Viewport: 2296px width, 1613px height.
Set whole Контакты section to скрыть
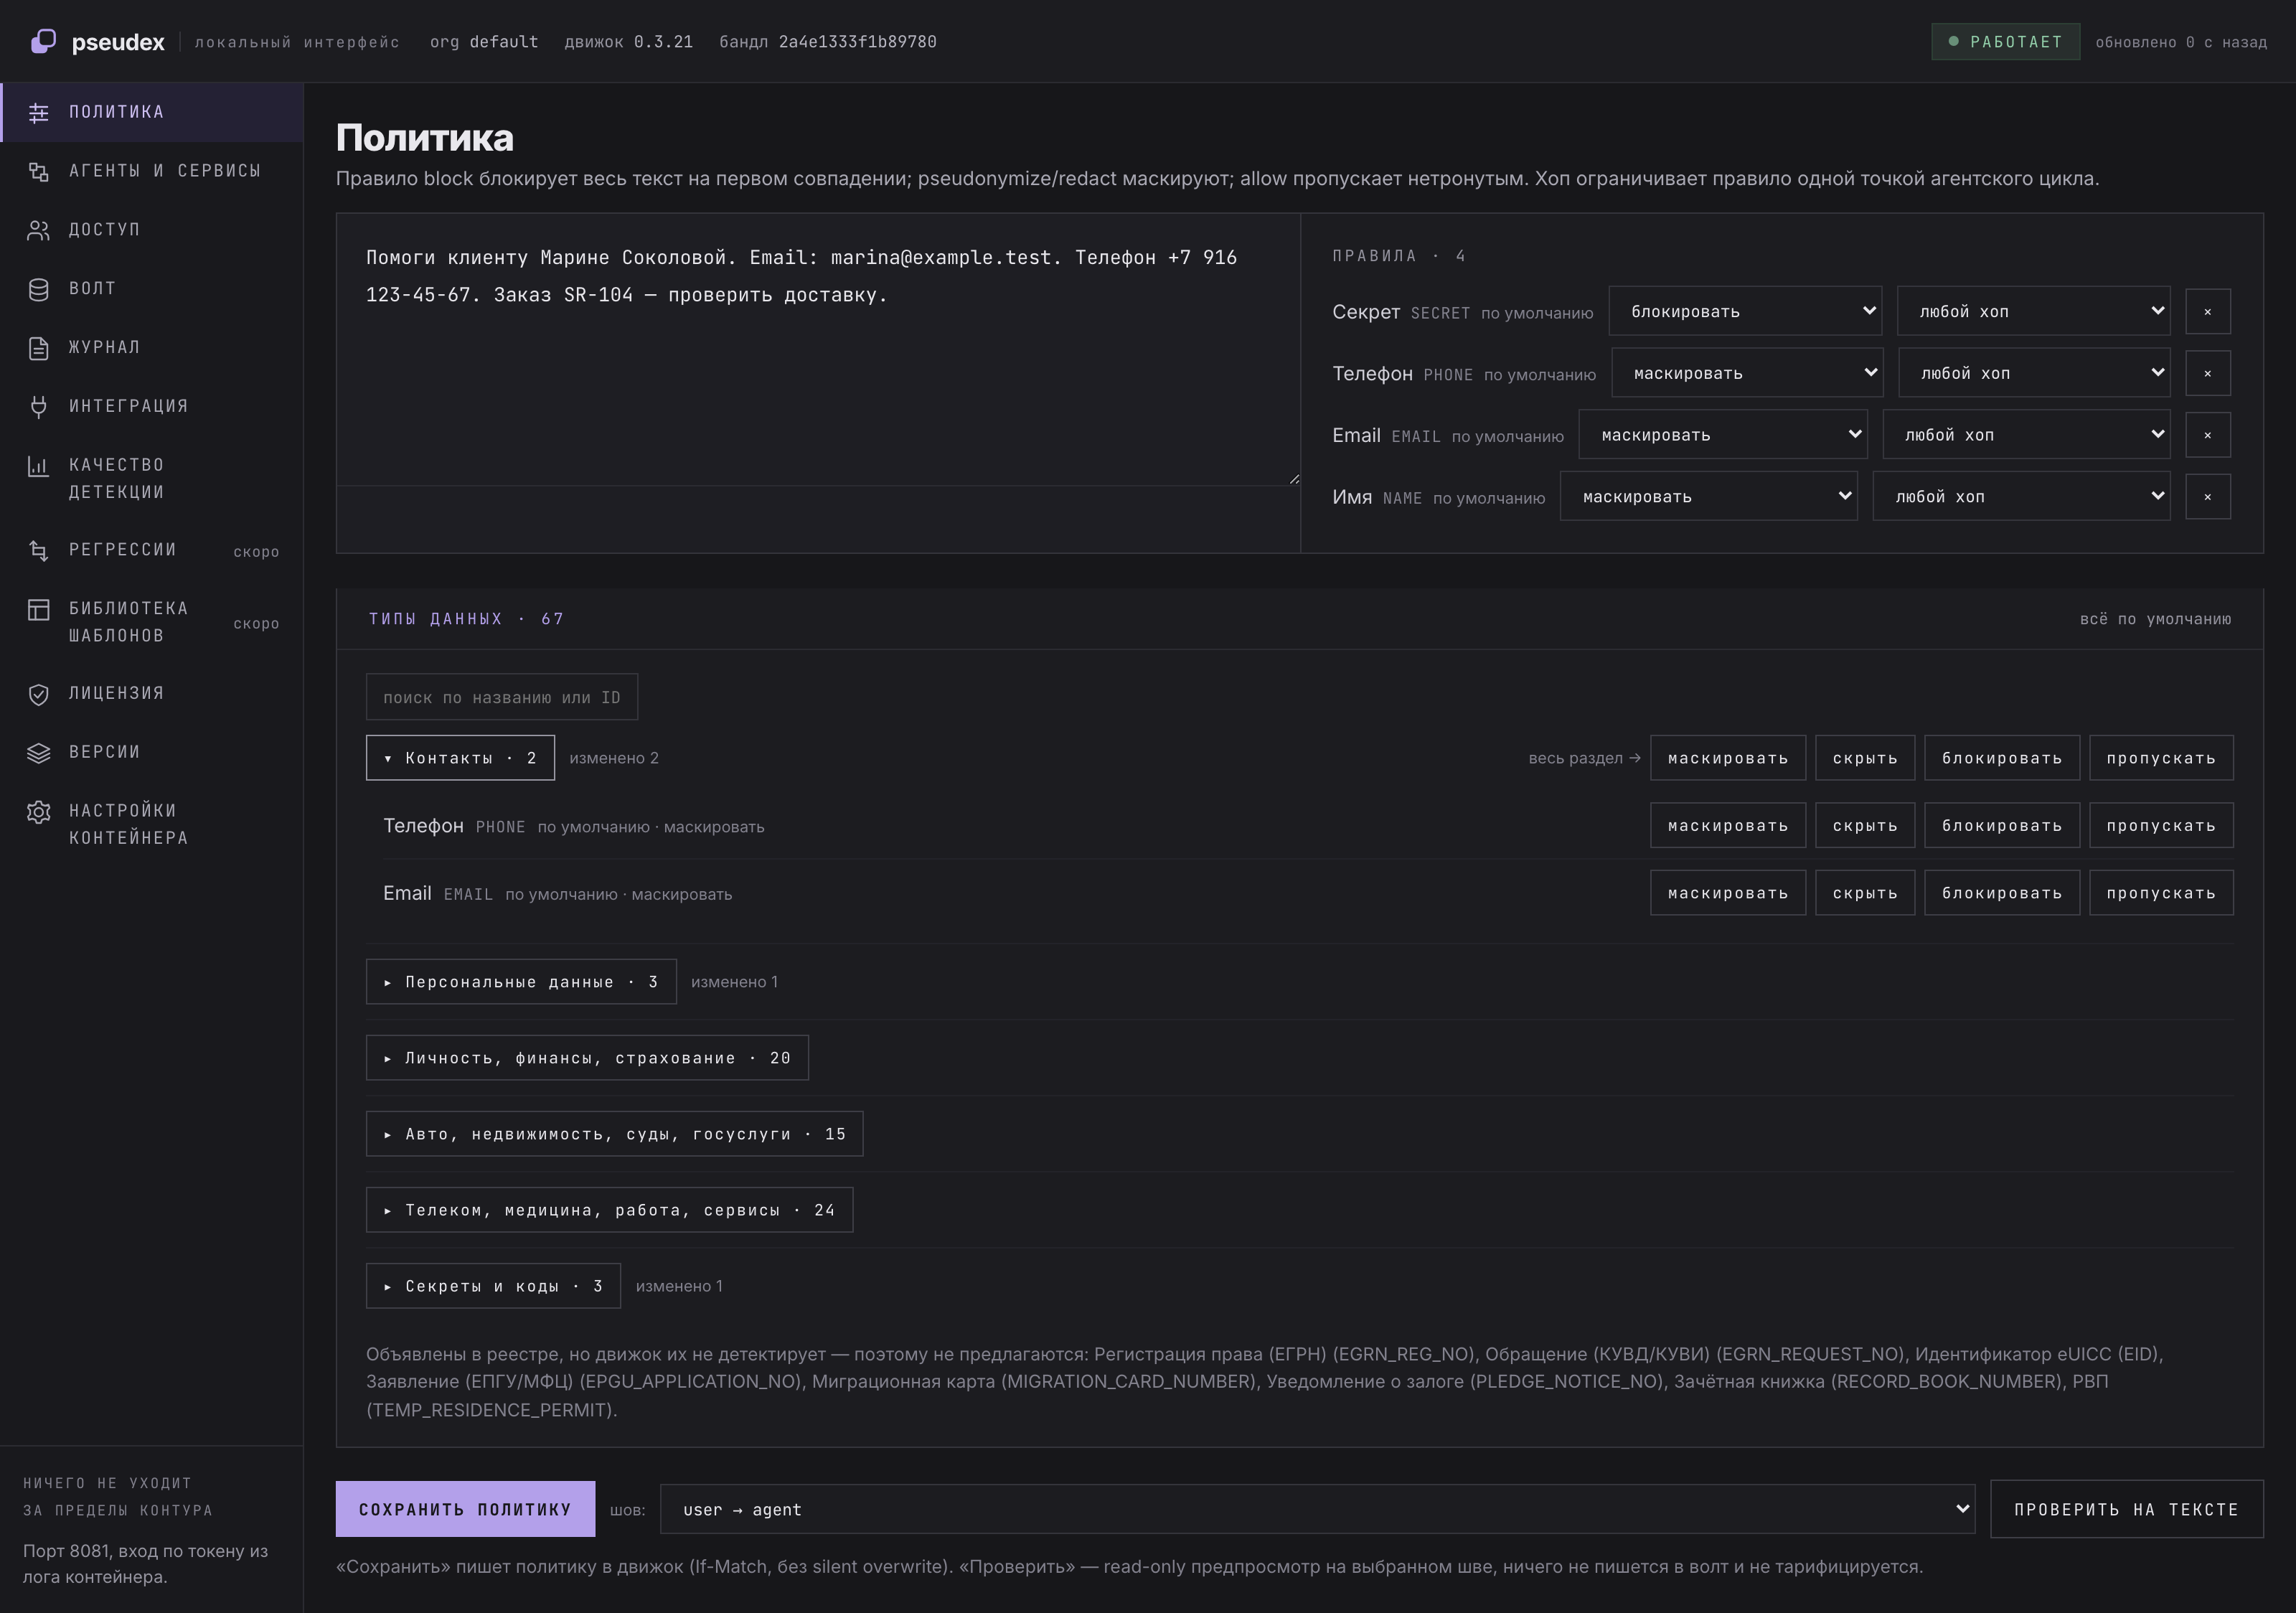[1864, 758]
